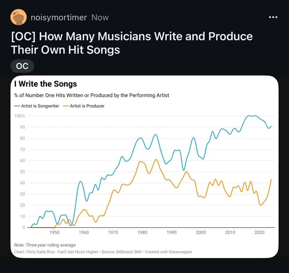Click the 50 y-axis gridline label
Screen dimensions: 289x273
point(22,172)
